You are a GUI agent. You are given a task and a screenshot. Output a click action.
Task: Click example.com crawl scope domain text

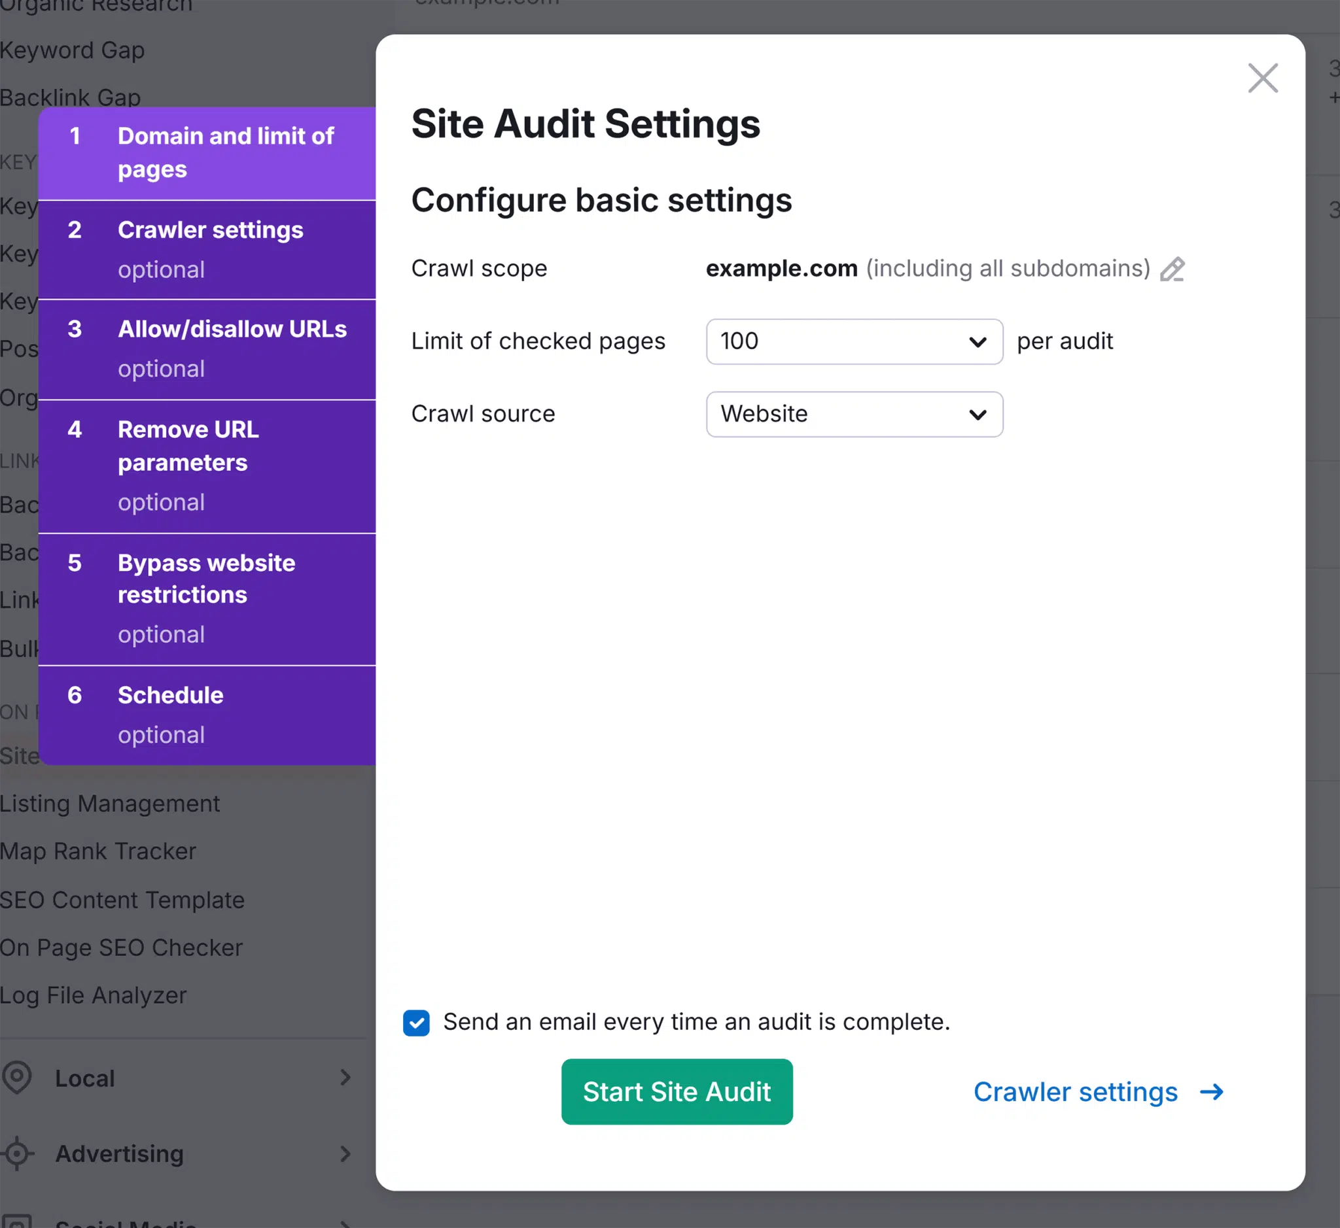click(781, 269)
